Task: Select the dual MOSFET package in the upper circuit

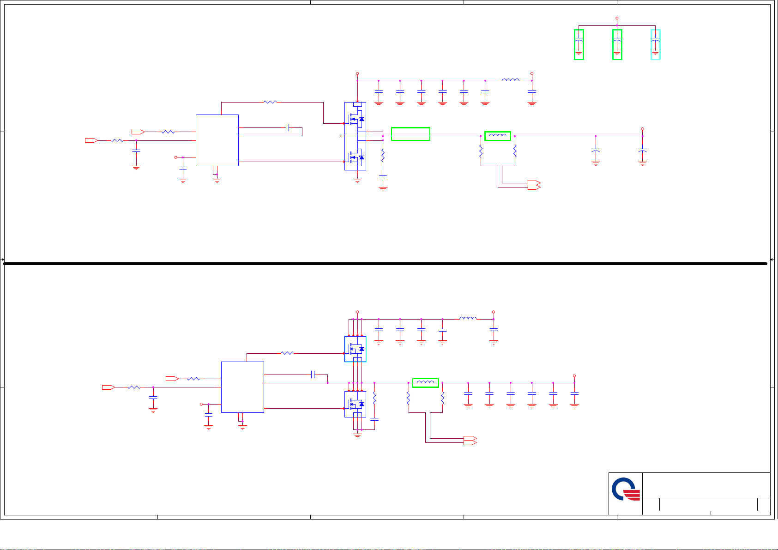Action: pos(355,136)
